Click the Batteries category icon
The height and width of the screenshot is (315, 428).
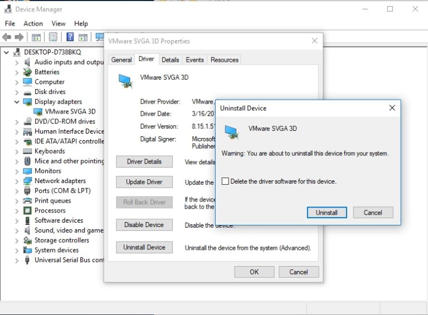coord(27,72)
